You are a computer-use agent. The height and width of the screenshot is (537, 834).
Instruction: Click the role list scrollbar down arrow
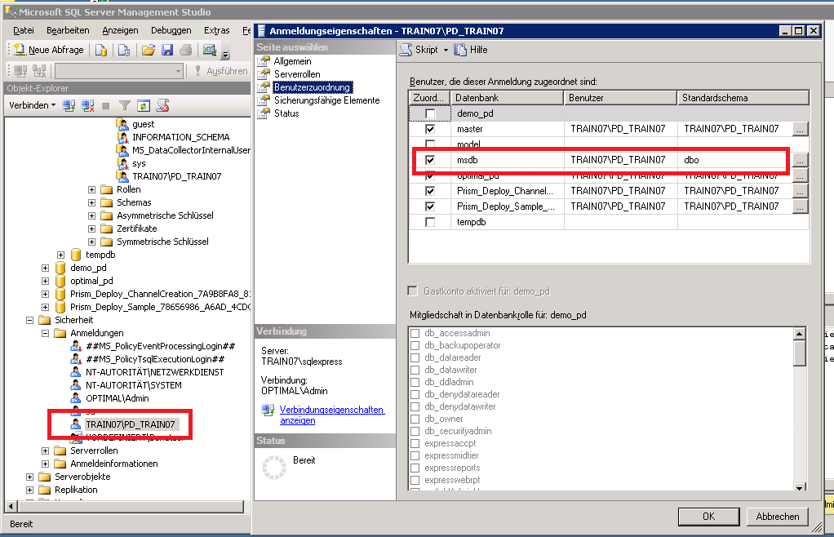tap(800, 487)
